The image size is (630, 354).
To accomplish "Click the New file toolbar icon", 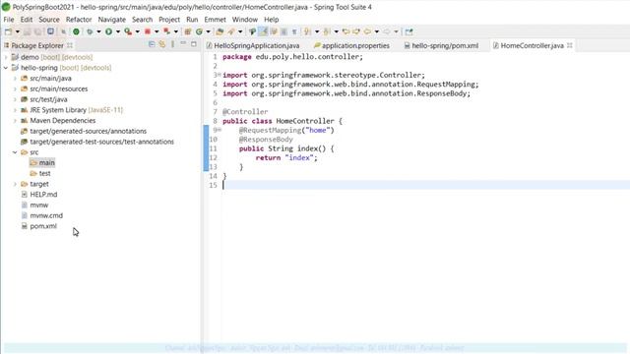I will tap(8, 31).
